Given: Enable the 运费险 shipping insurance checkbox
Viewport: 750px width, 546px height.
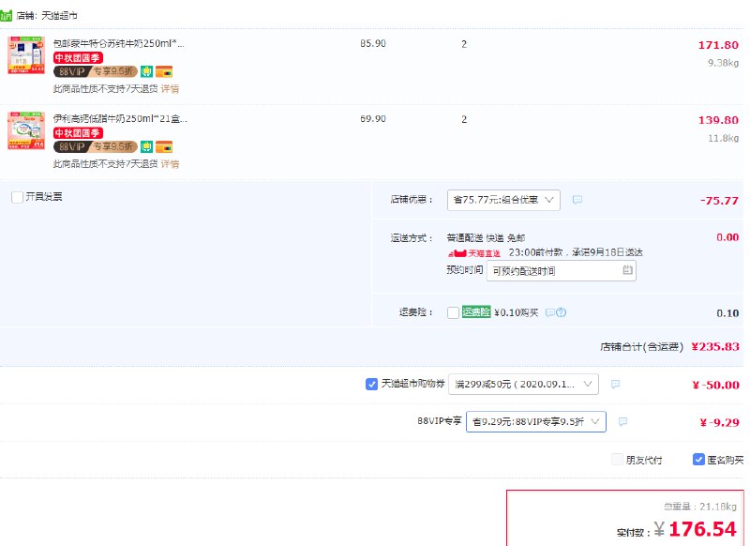Looking at the screenshot, I should point(453,313).
